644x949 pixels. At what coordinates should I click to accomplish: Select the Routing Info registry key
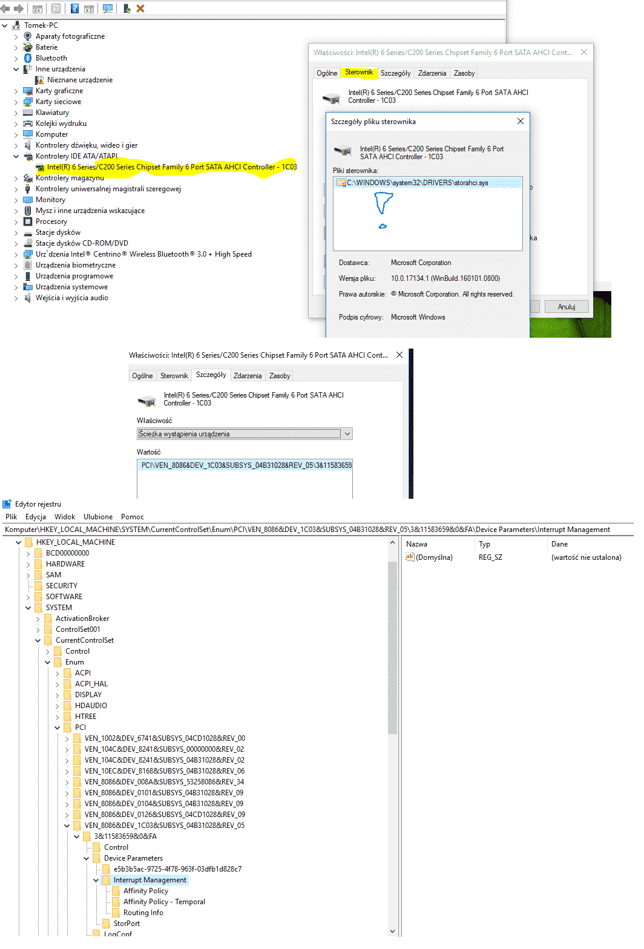pyautogui.click(x=143, y=913)
